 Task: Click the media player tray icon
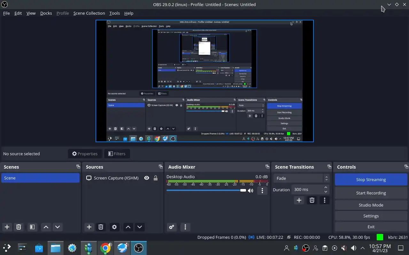click(335, 248)
